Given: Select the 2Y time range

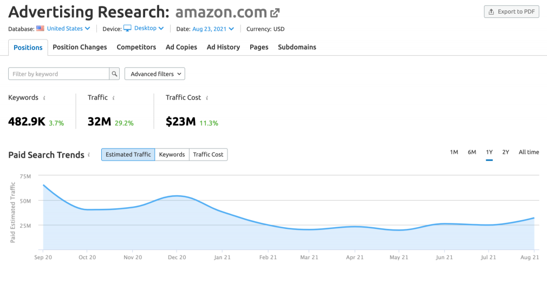Looking at the screenshot, I should click(x=505, y=152).
